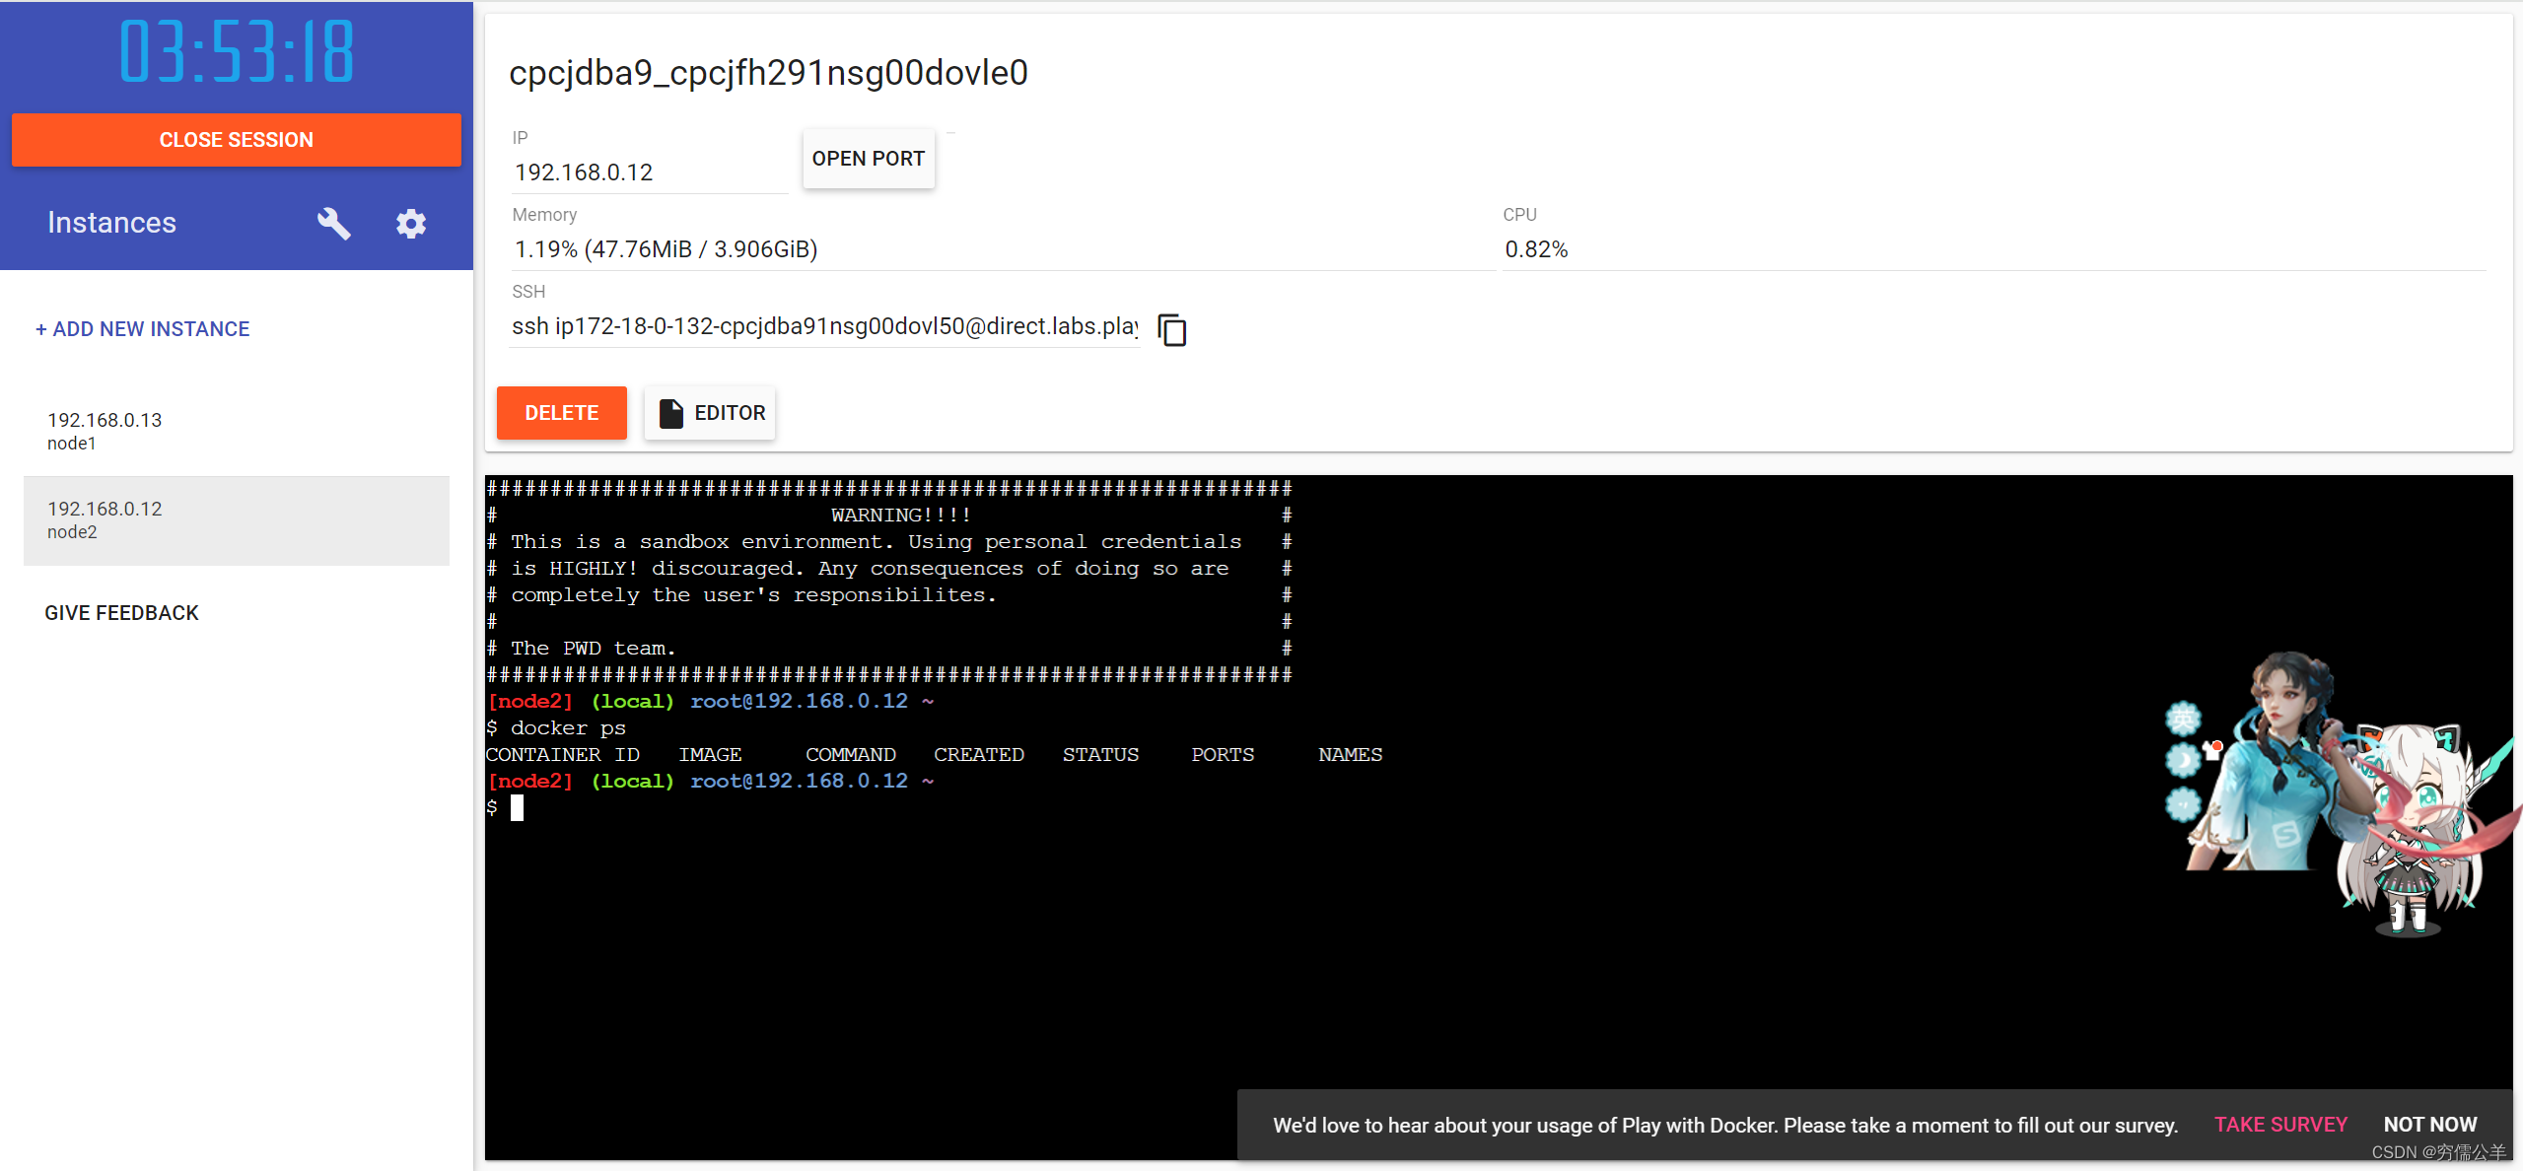Click + ADD NEW INSTANCE link
The width and height of the screenshot is (2523, 1171).
[143, 329]
